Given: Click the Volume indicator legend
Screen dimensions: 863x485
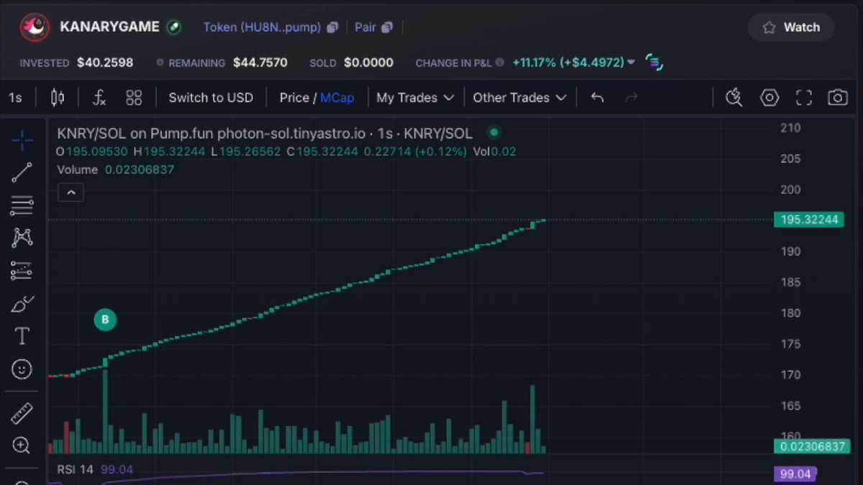Looking at the screenshot, I should point(77,170).
